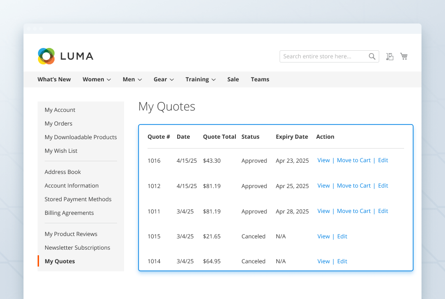445x299 pixels.
Task: Click the Luma store logo
Action: pos(65,56)
